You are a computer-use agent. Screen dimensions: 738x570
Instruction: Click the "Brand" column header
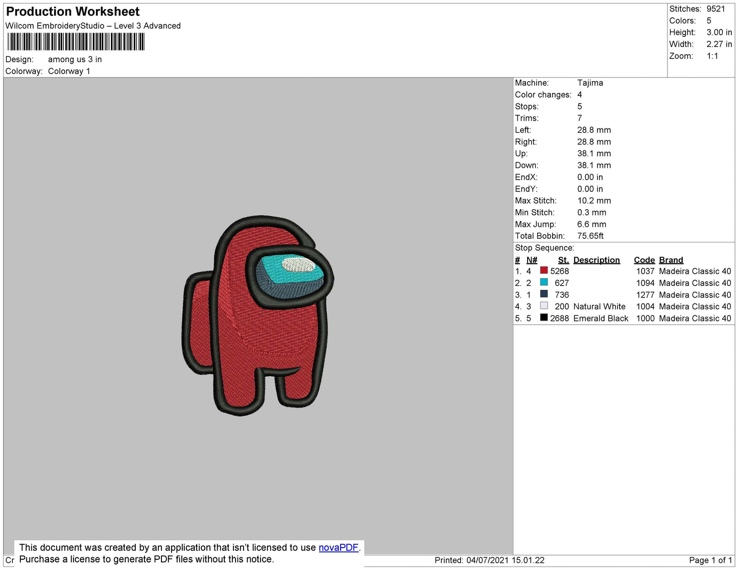(x=671, y=260)
